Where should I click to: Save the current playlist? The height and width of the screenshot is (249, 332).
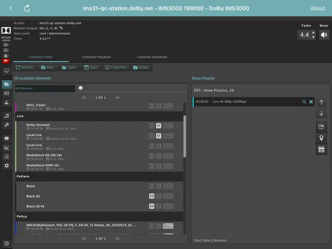coord(91,67)
